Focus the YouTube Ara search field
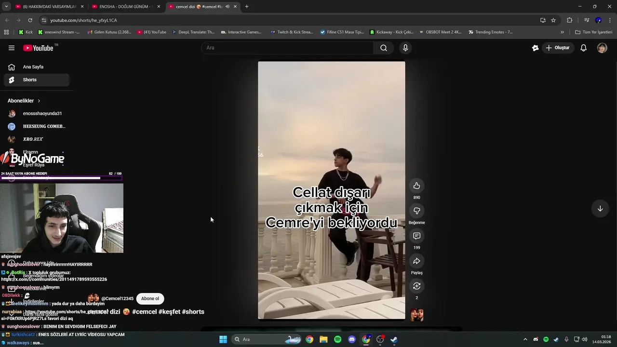Viewport: 617px width, 347px height. (x=288, y=48)
